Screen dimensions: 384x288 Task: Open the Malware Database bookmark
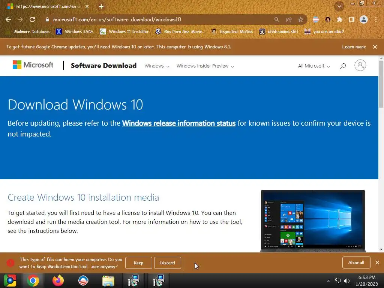coord(28,31)
